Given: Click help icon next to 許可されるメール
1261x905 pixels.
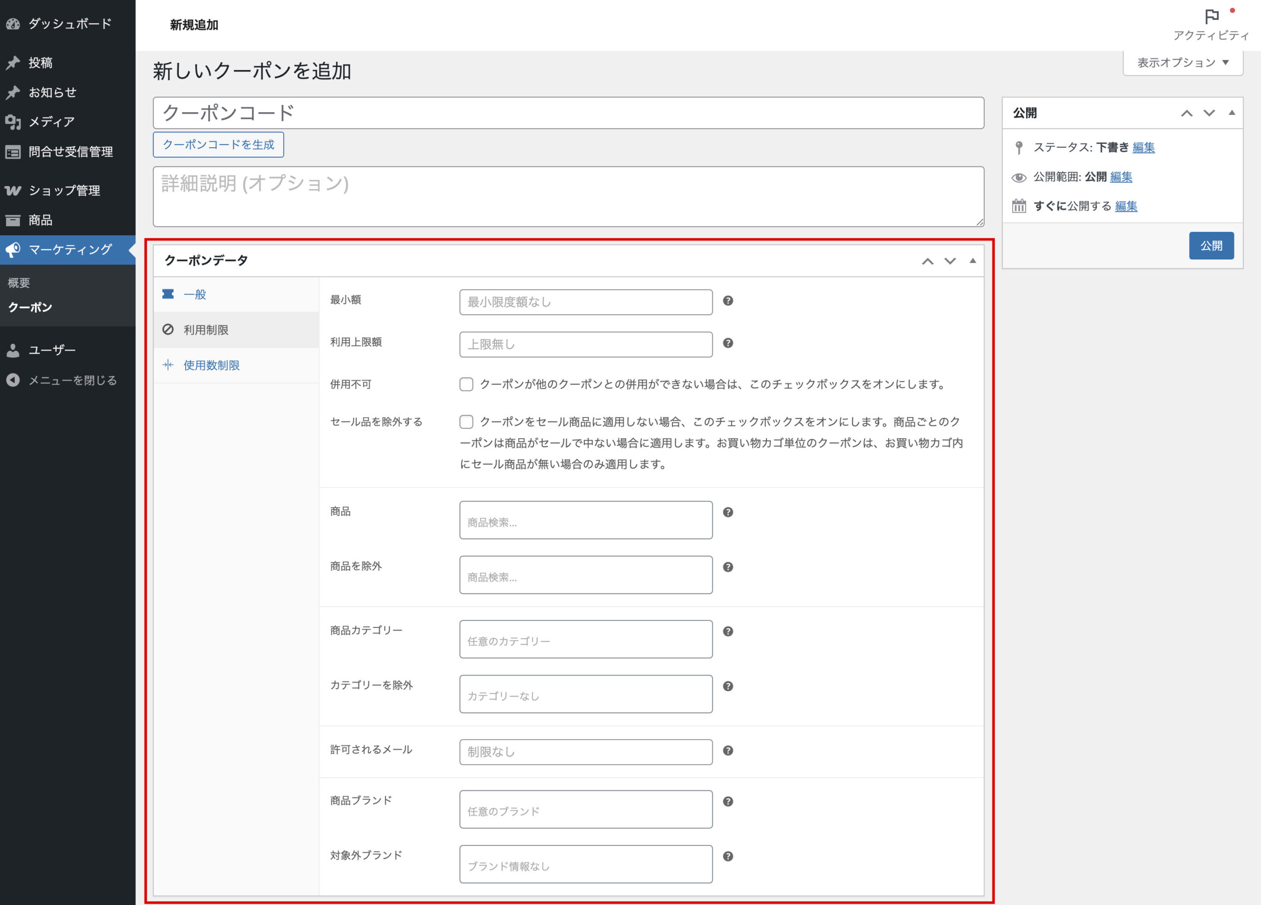Looking at the screenshot, I should [x=728, y=750].
